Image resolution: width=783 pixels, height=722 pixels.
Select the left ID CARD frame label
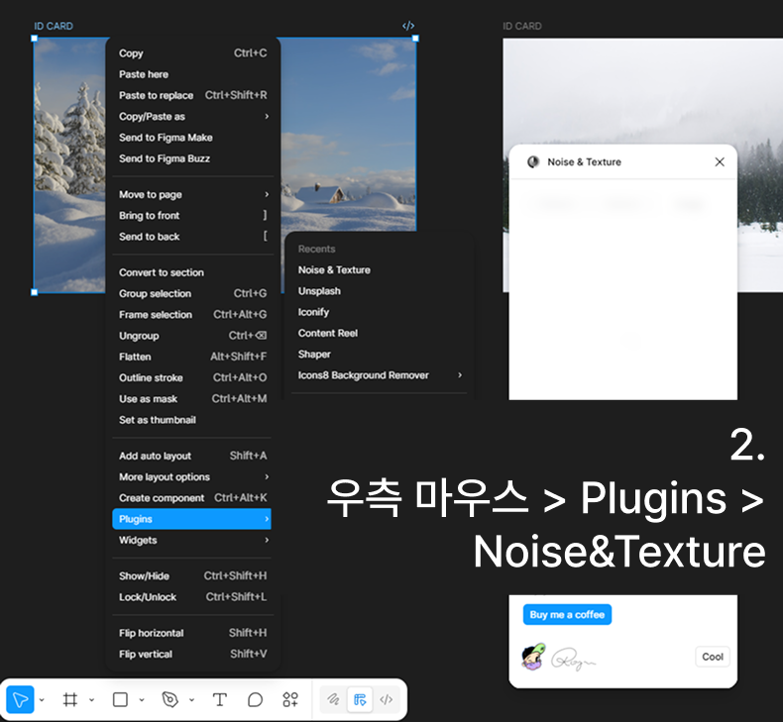tap(54, 26)
